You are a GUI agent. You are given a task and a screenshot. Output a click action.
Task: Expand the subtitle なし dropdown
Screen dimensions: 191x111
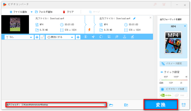(x=31, y=37)
